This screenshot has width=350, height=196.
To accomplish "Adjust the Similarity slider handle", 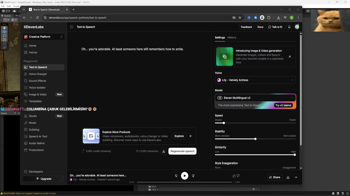I will click(295, 155).
